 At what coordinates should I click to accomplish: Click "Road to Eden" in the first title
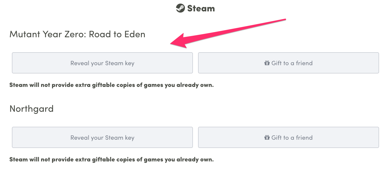117,34
